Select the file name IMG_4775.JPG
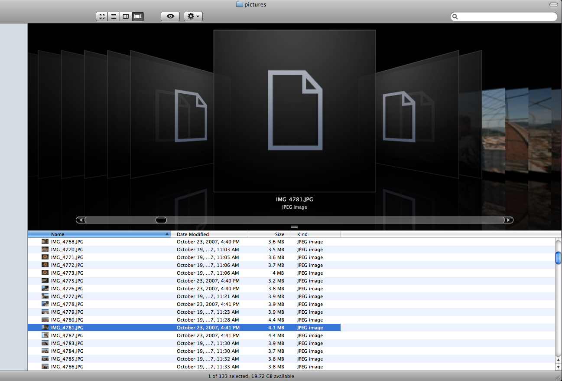This screenshot has height=381, width=562. click(67, 281)
